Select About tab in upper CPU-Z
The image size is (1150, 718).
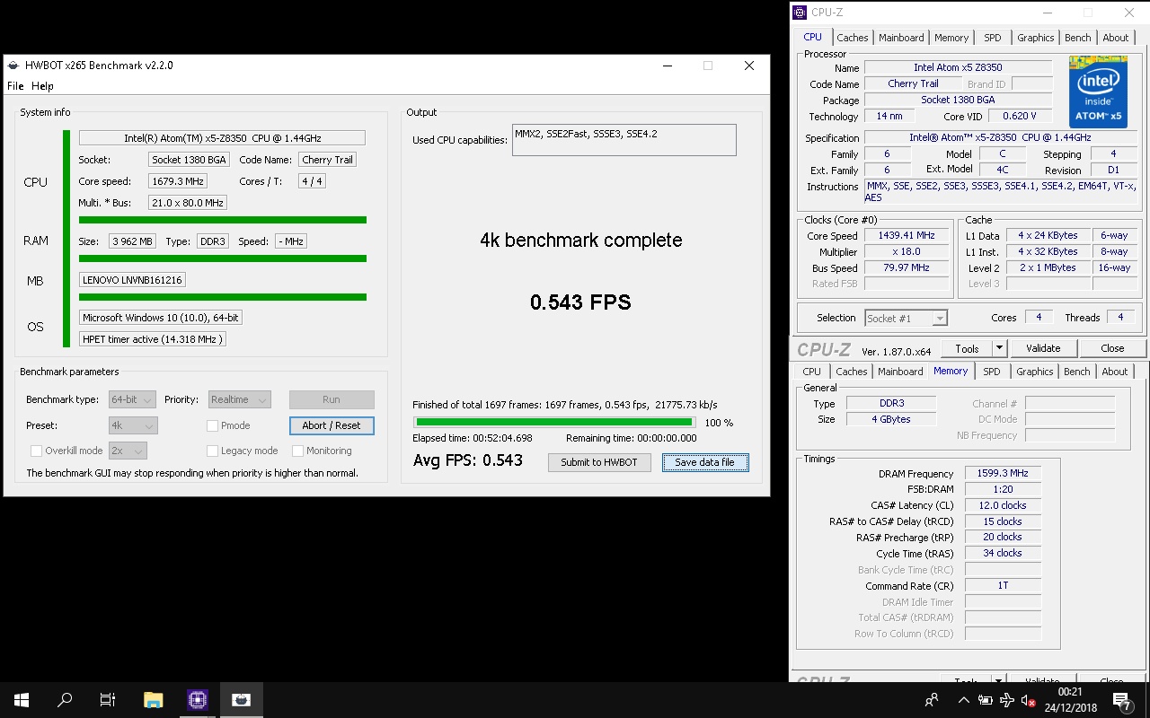click(1116, 38)
